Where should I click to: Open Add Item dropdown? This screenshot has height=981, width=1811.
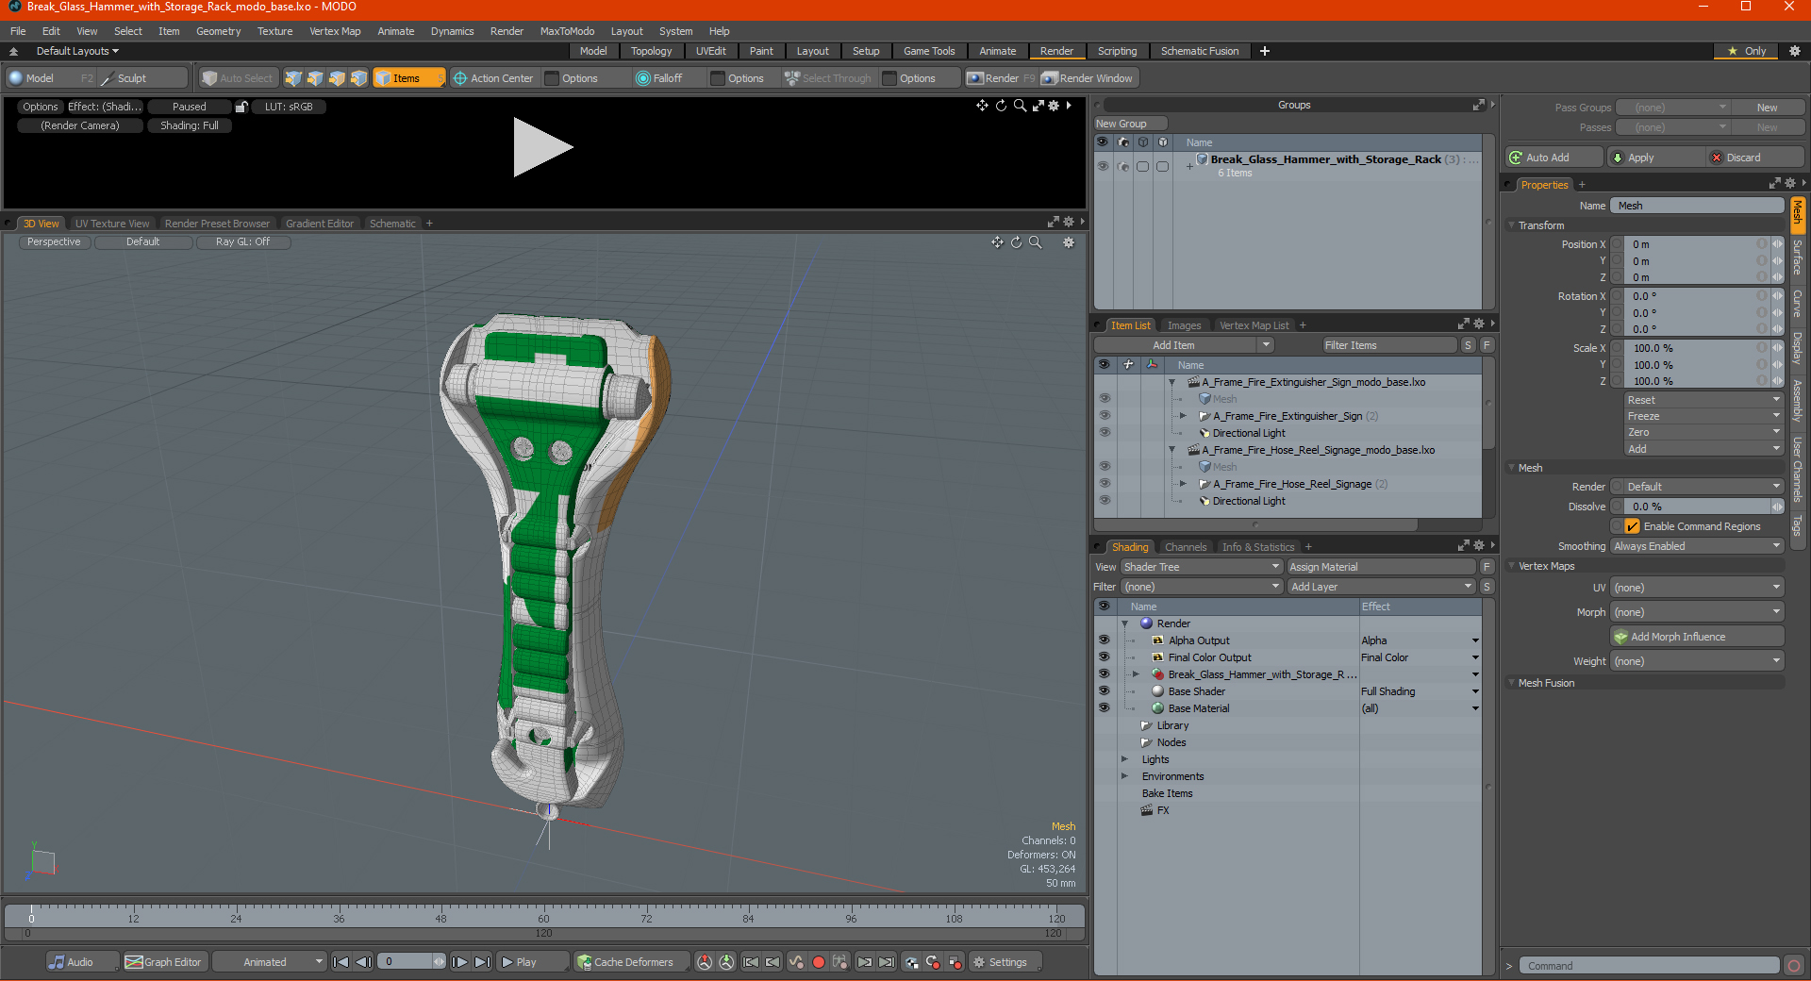coord(1185,345)
